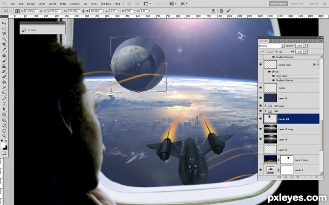329x205 pixels.
Task: Hide the smoke copy layer
Action: pyautogui.click(x=260, y=65)
